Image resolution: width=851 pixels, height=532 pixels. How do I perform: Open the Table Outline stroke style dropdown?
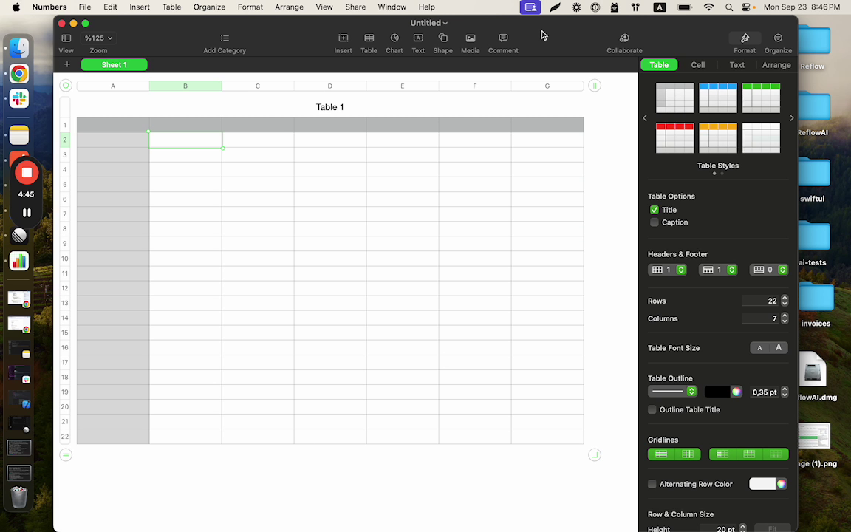(x=691, y=391)
